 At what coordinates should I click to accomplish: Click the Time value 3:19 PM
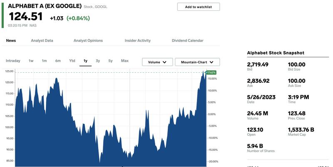pos(298,97)
